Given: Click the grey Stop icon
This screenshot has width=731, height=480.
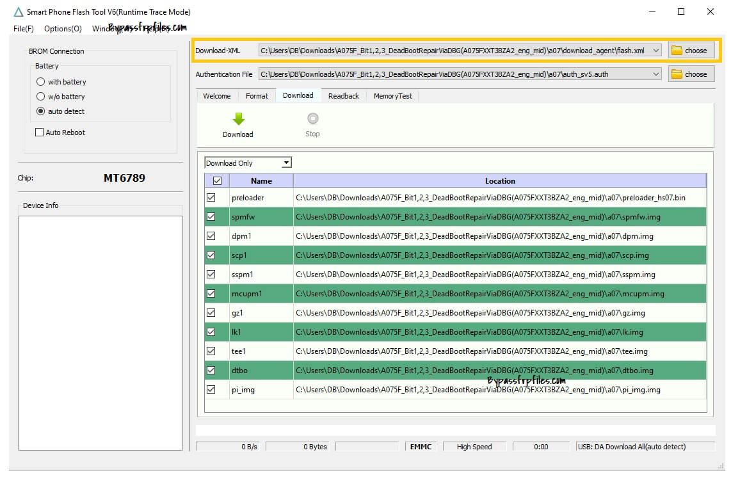Looking at the screenshot, I should 312,118.
